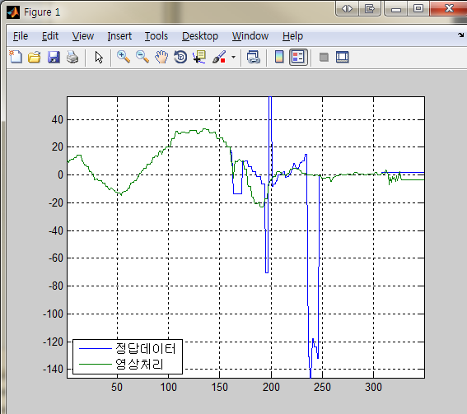Open the Desktop menu

point(200,36)
